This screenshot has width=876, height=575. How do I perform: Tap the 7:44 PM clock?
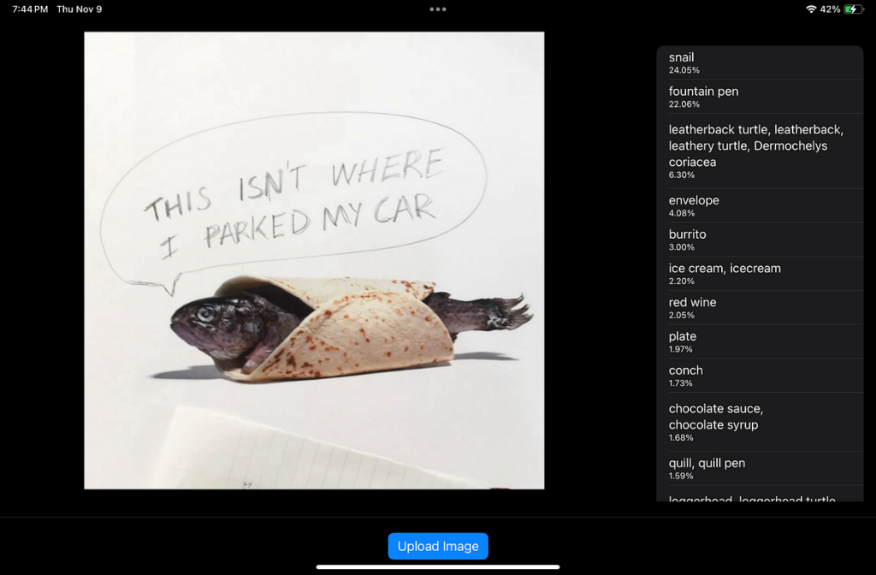coord(30,9)
